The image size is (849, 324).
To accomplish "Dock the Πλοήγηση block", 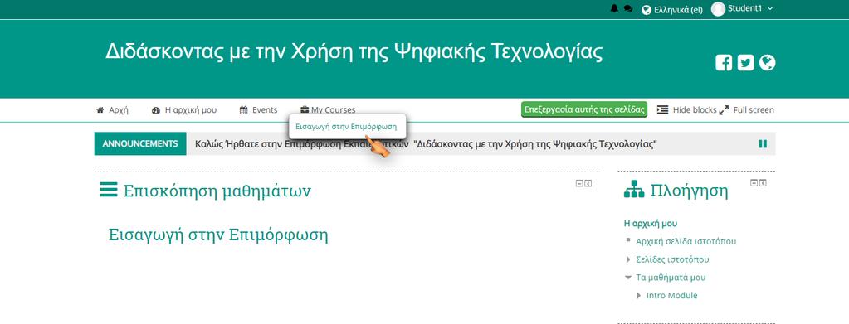I will (763, 183).
